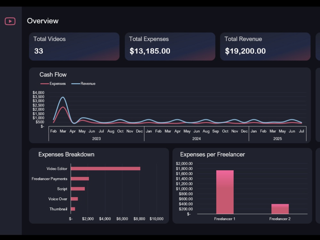Click the Expenses per Freelancer chart title
This screenshot has height=240, width=320.
(213, 154)
